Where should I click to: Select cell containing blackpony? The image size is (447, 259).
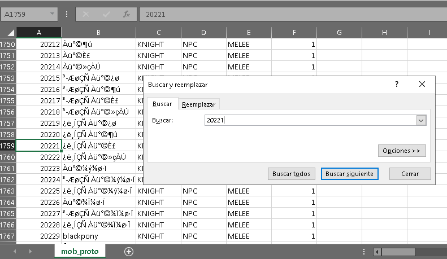point(99,236)
